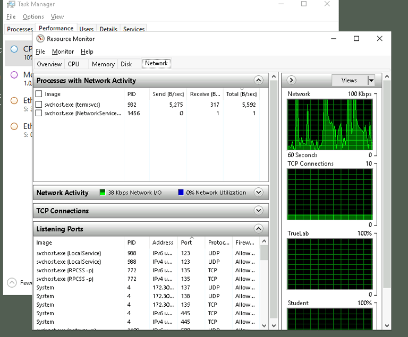Sort listening ports by Port column

coord(191,243)
